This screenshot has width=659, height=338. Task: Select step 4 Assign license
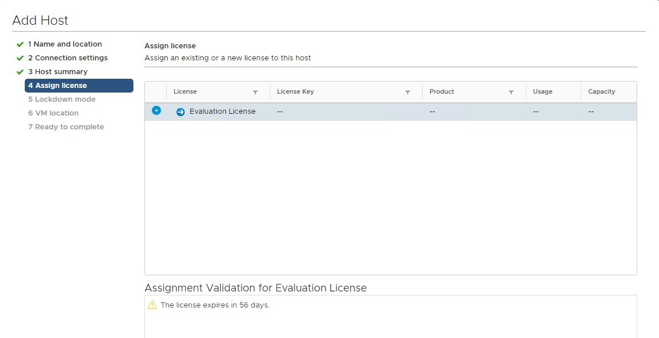point(79,86)
